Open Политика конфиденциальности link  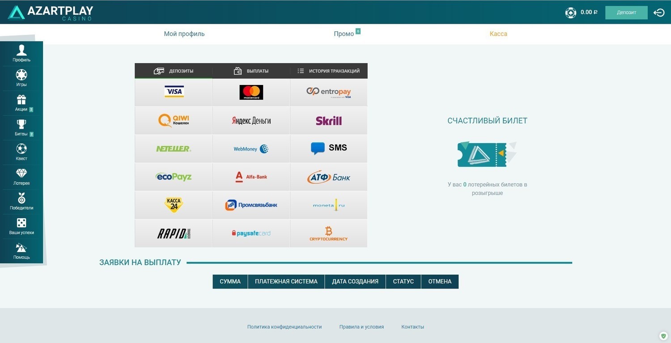click(285, 327)
